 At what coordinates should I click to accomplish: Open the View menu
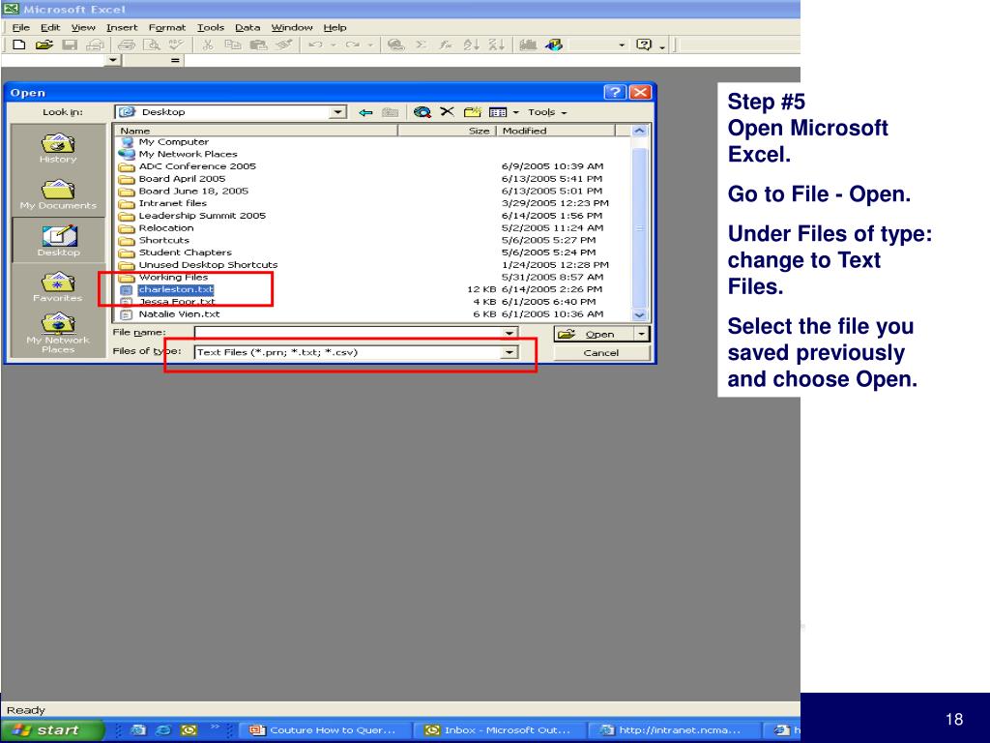[x=83, y=28]
